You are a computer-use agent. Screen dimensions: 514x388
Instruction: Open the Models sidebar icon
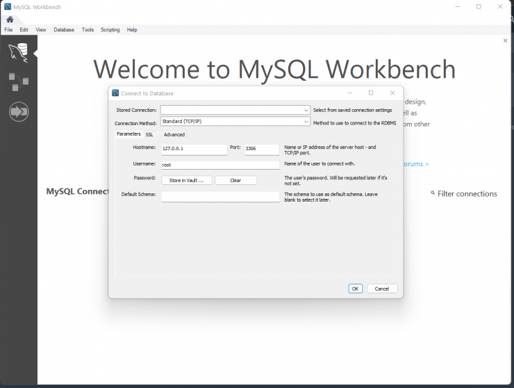tap(18, 82)
